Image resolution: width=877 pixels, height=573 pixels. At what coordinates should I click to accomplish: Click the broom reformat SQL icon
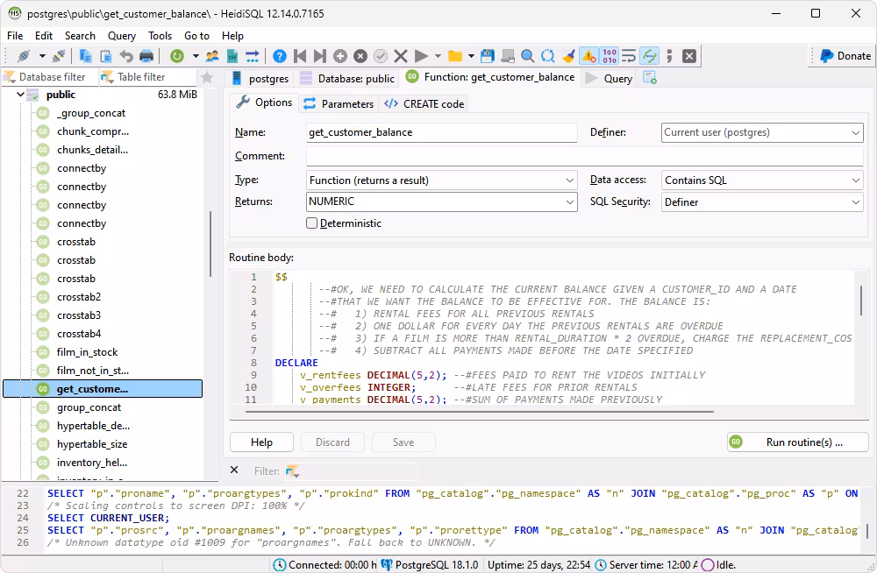tap(569, 56)
